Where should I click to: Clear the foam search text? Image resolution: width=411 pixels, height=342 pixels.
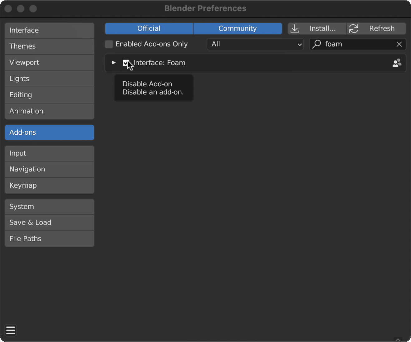[x=399, y=44]
